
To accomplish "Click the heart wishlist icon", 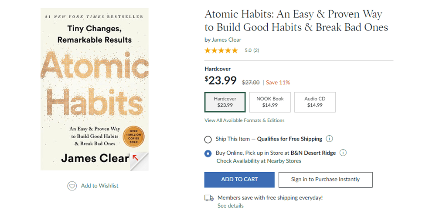I will coord(72,186).
